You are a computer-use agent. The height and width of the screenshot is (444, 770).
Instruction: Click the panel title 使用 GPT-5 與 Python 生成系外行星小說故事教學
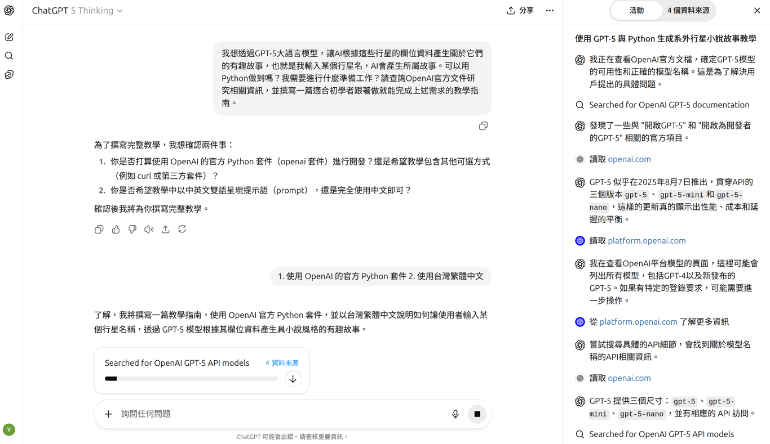[x=665, y=39]
